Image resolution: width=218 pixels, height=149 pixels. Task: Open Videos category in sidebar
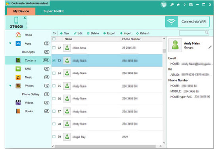tap(29, 103)
